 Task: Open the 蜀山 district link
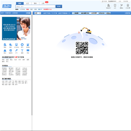11,60
